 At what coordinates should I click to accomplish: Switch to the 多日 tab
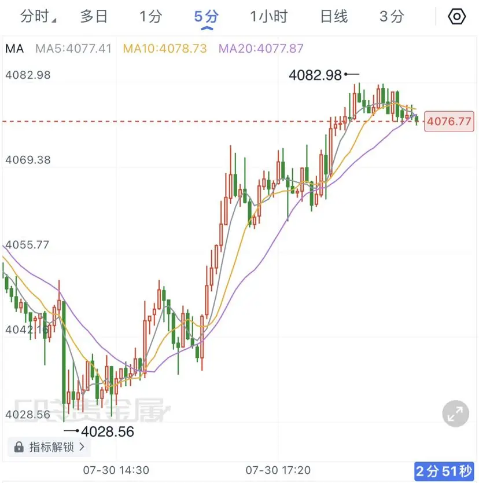coord(94,16)
